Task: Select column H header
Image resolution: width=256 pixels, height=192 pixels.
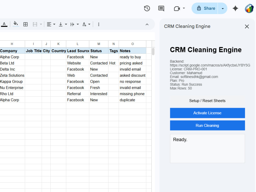Action: 12,44
